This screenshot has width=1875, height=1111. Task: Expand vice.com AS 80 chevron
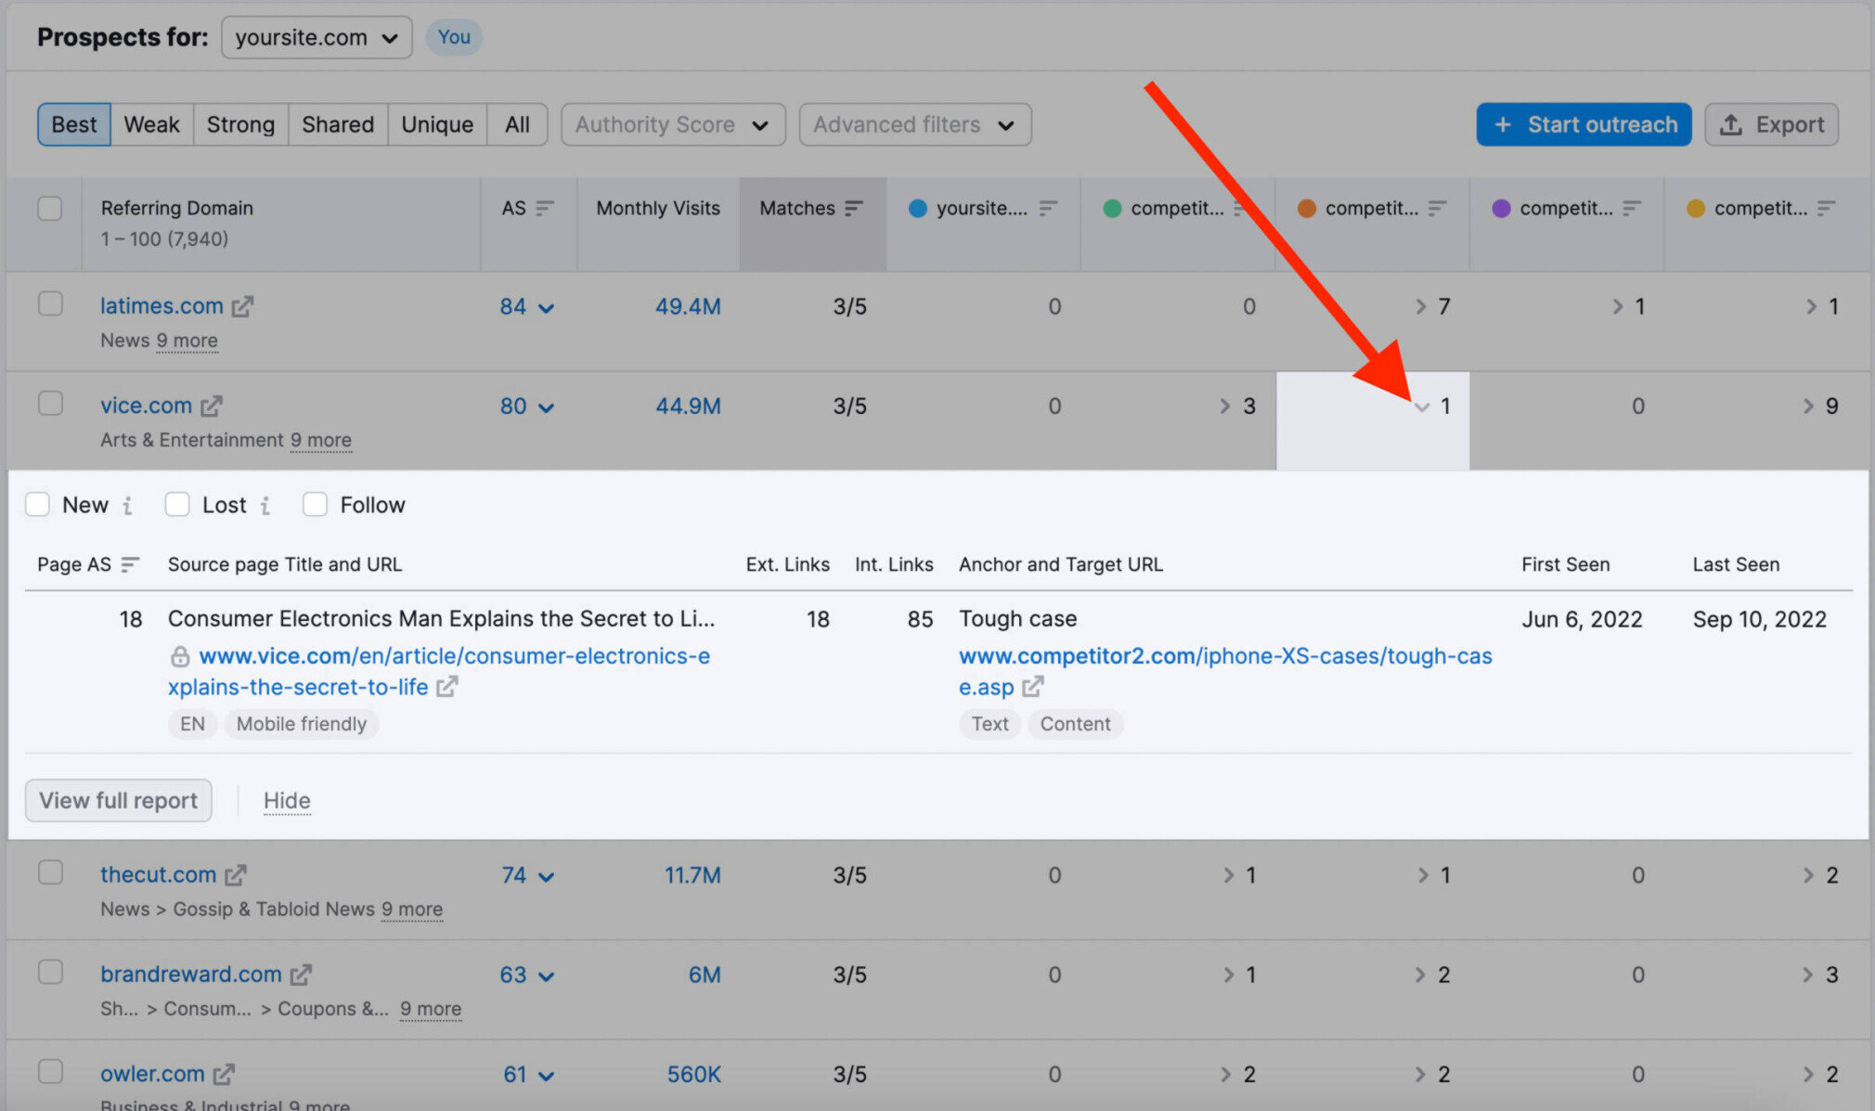(x=547, y=407)
